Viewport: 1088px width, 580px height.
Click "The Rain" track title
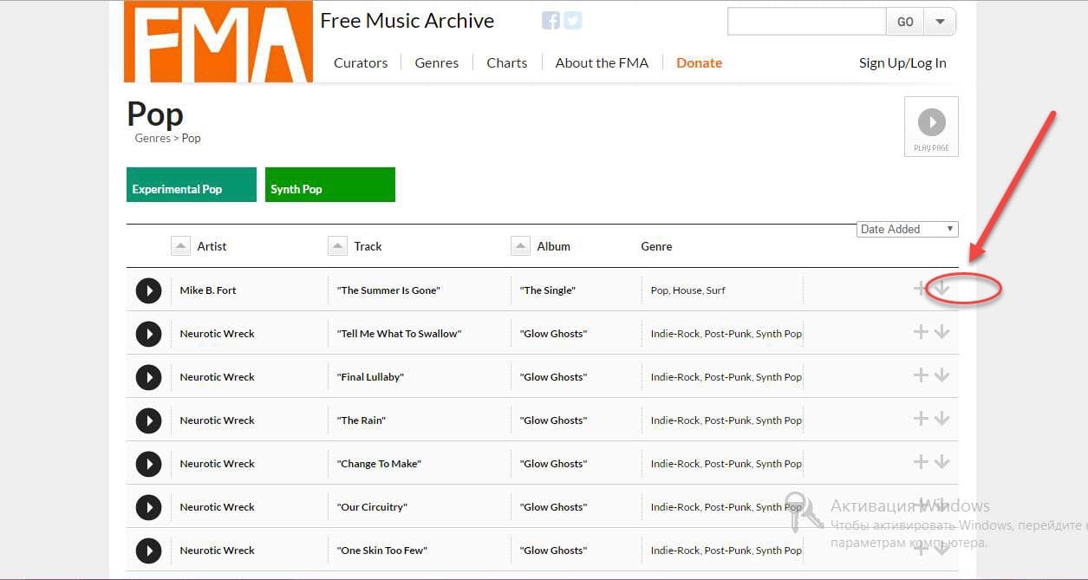click(x=362, y=420)
